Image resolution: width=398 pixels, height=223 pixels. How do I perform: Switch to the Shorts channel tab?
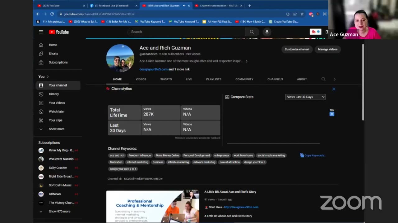166,79
